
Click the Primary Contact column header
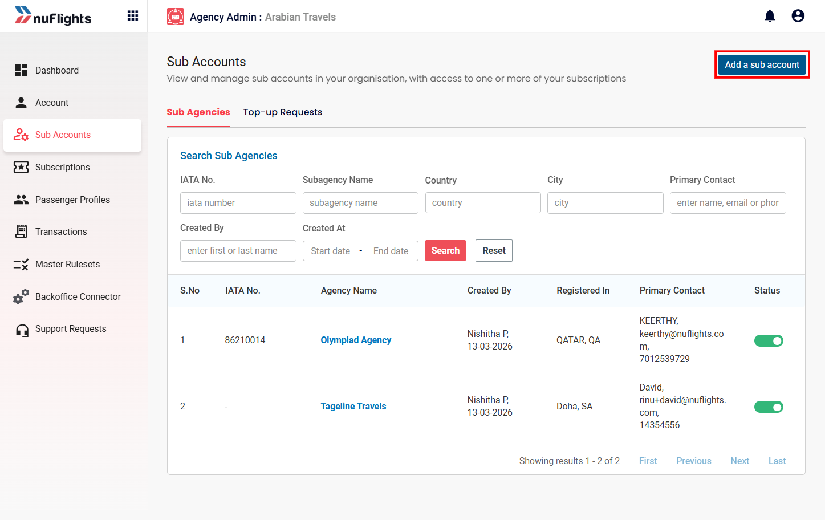click(x=672, y=290)
